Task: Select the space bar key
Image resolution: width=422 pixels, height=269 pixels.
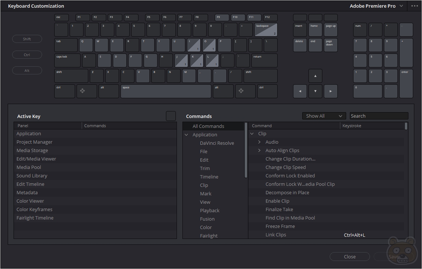Action: (166, 91)
